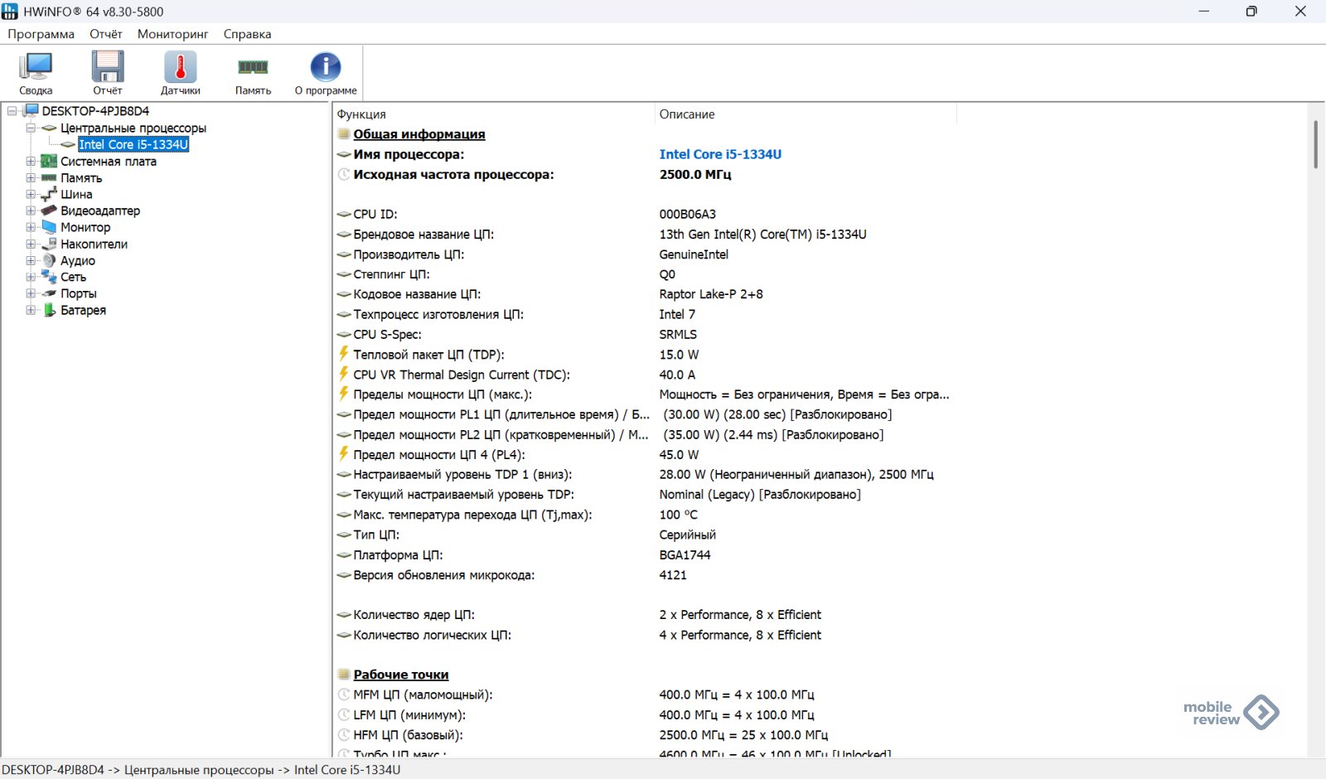Click the Накопители drives tree item

coord(94,244)
